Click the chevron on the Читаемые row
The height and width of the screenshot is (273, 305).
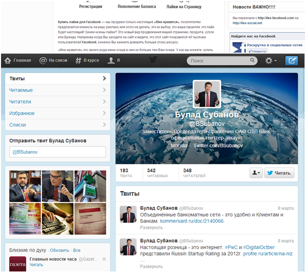click(x=105, y=90)
